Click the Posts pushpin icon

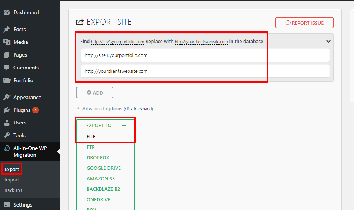pyautogui.click(x=7, y=29)
